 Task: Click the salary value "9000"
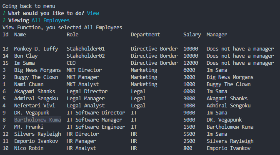[x=189, y=113]
